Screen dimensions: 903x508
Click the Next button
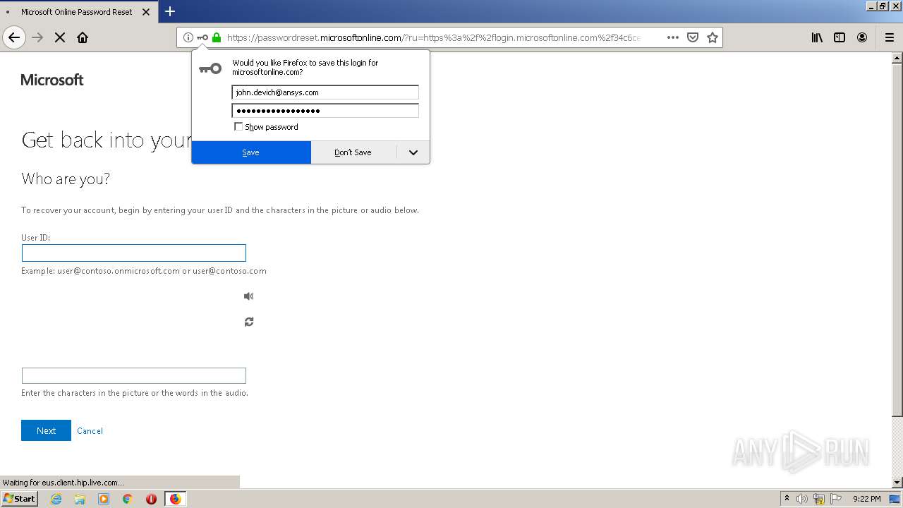46,430
